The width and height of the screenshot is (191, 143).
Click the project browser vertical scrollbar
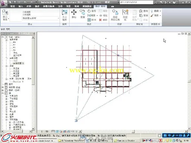33,83
